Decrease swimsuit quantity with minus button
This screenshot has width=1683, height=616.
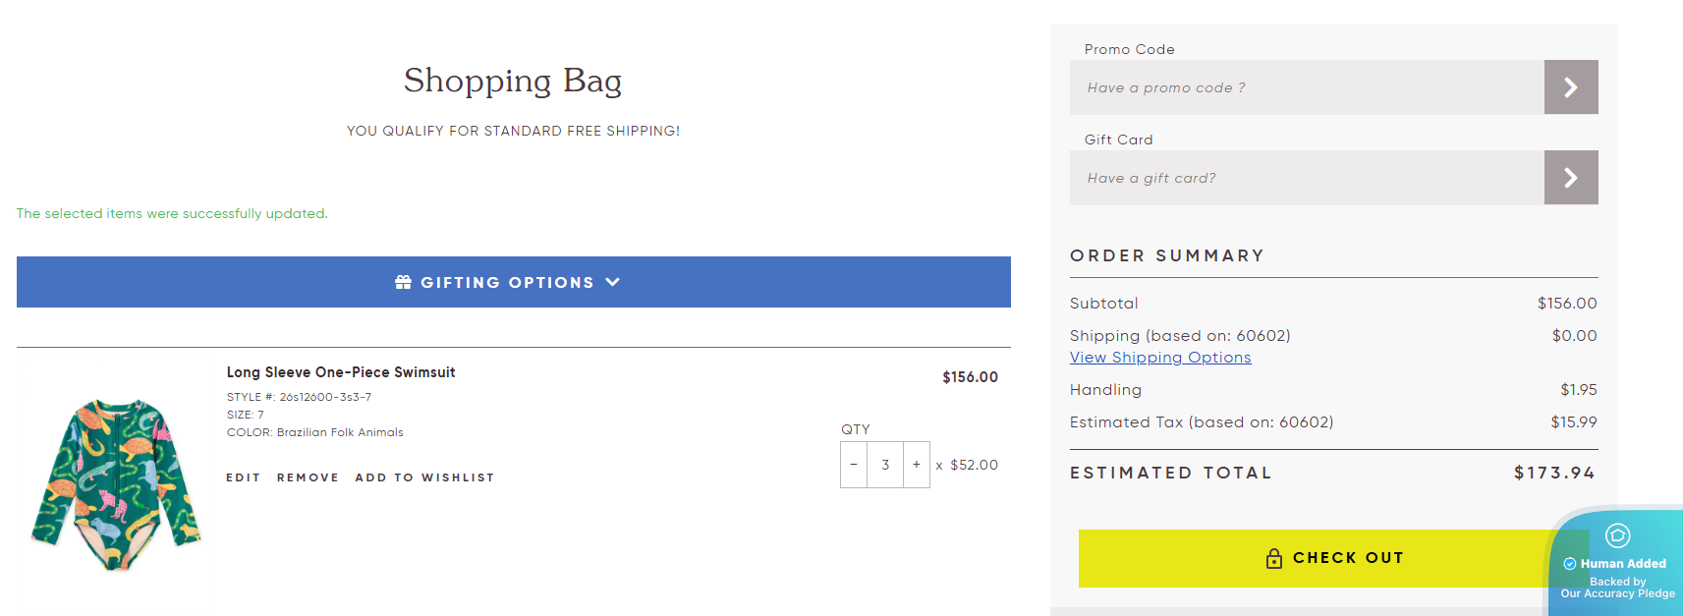[x=854, y=465]
